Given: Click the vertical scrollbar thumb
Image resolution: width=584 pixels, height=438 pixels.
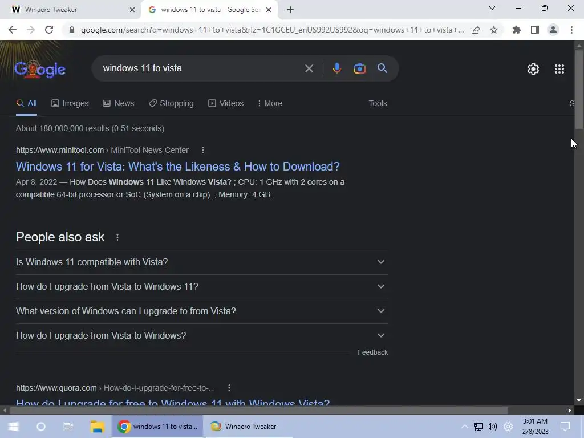Looking at the screenshot, I should point(579,89).
